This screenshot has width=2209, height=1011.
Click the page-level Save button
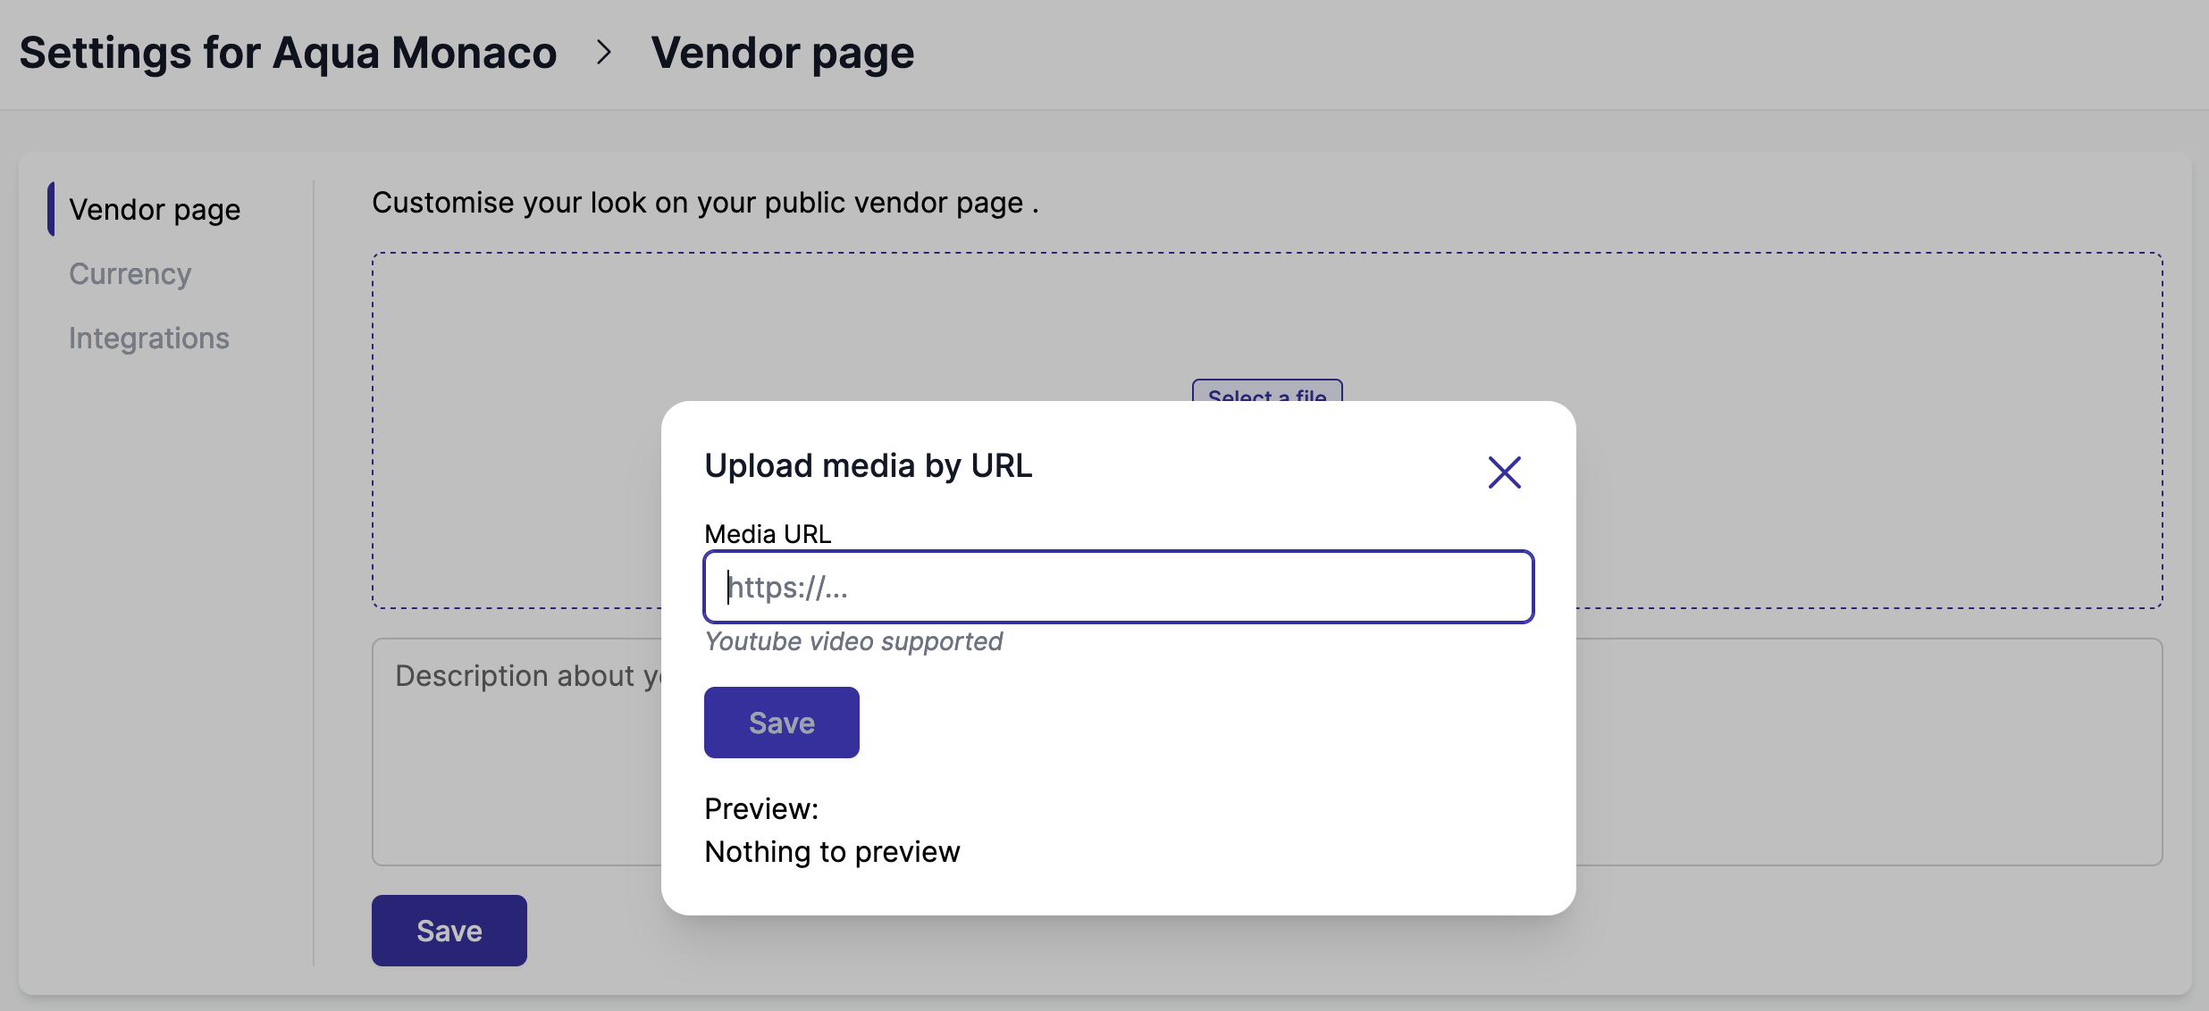449,931
